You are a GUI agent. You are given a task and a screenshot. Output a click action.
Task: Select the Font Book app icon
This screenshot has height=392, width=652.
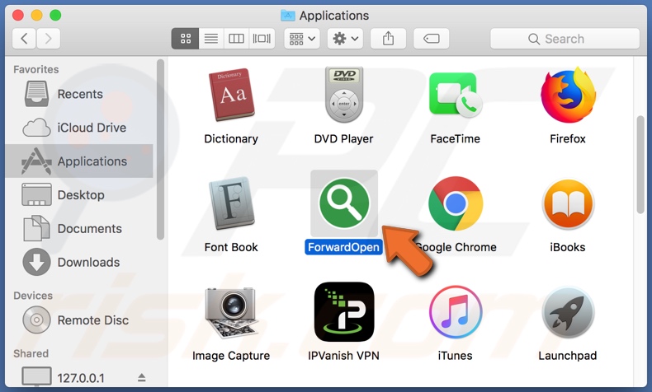231,203
